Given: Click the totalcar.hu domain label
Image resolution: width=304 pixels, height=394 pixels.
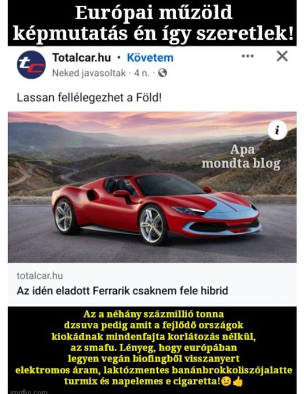Looking at the screenshot, I should point(40,275).
